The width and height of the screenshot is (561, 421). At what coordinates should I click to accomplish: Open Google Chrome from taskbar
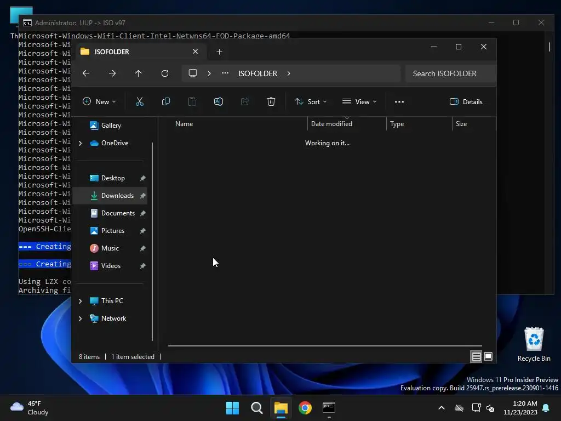click(x=305, y=408)
